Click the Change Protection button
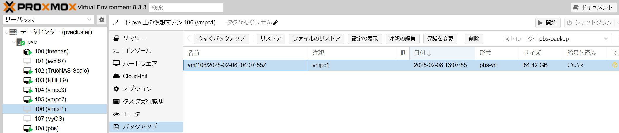619x133 pixels. click(x=440, y=38)
